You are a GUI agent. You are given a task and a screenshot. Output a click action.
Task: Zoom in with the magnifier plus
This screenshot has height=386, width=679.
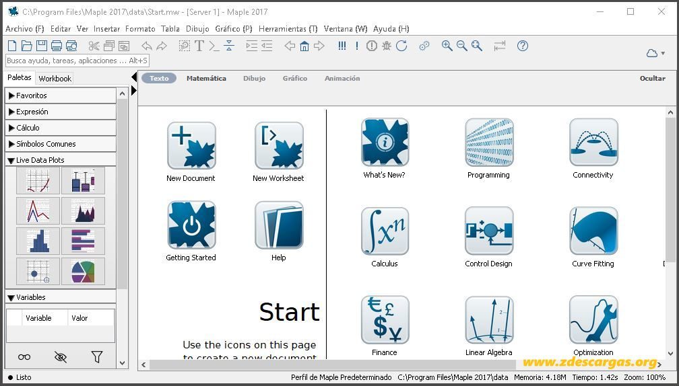click(447, 46)
